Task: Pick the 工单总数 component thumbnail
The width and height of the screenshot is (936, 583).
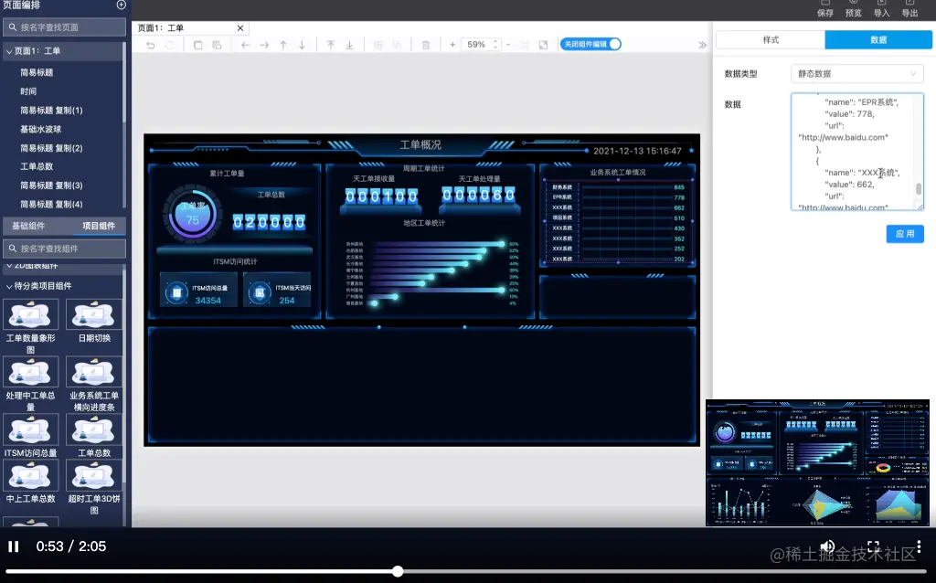Action: pos(94,429)
